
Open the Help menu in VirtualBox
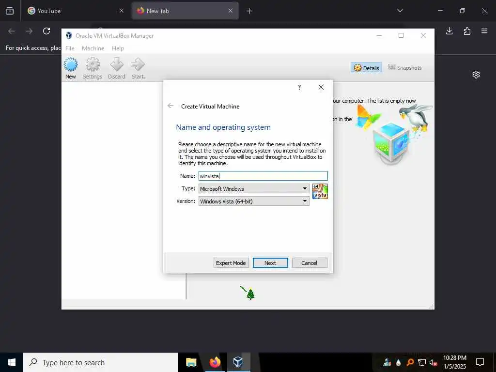[x=118, y=48]
